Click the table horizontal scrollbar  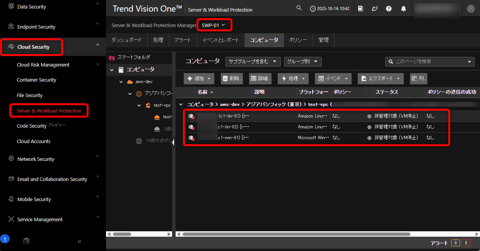click(x=296, y=234)
